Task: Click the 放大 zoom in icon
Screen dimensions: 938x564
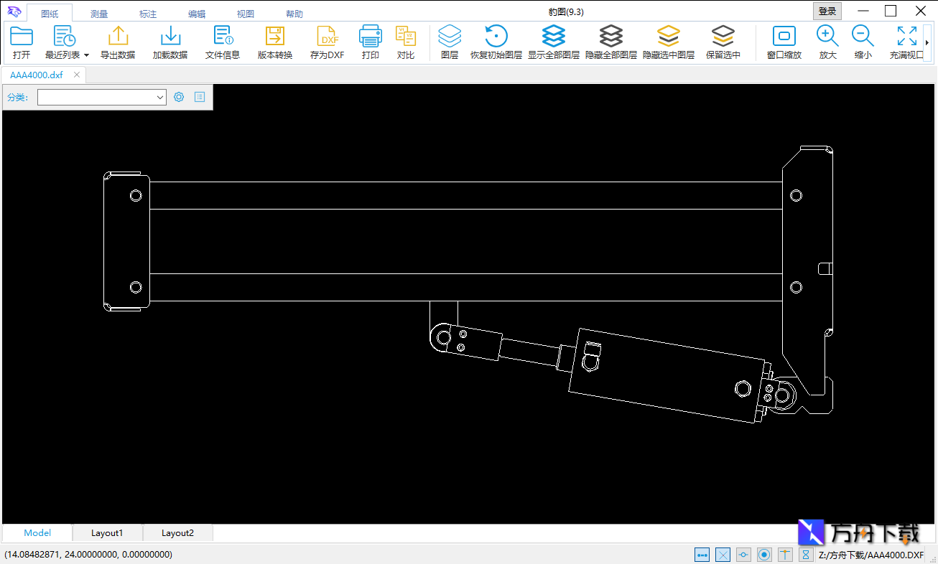Action: (x=827, y=37)
